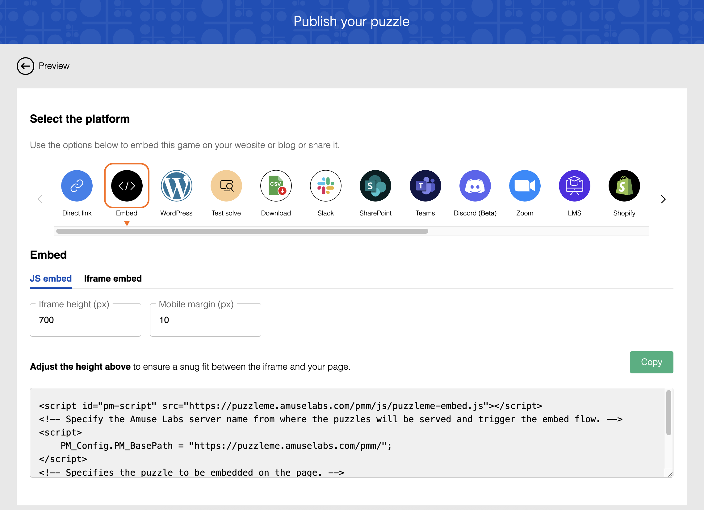Image resolution: width=704 pixels, height=510 pixels.
Task: Click the Direct link platform icon
Action: pos(77,185)
